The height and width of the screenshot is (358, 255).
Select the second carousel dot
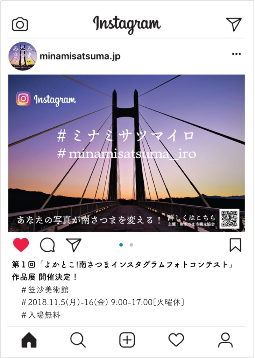pos(131,245)
